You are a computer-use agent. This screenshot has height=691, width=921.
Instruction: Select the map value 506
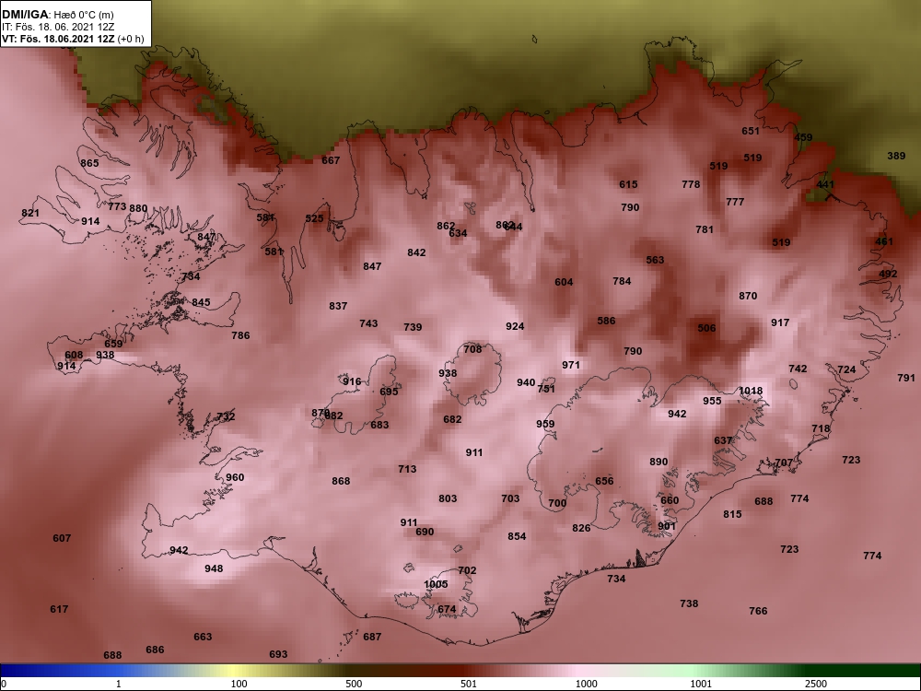click(x=706, y=328)
